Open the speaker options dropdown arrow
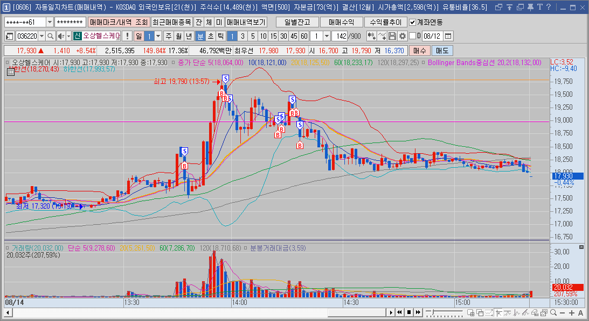 pyautogui.click(x=68, y=36)
